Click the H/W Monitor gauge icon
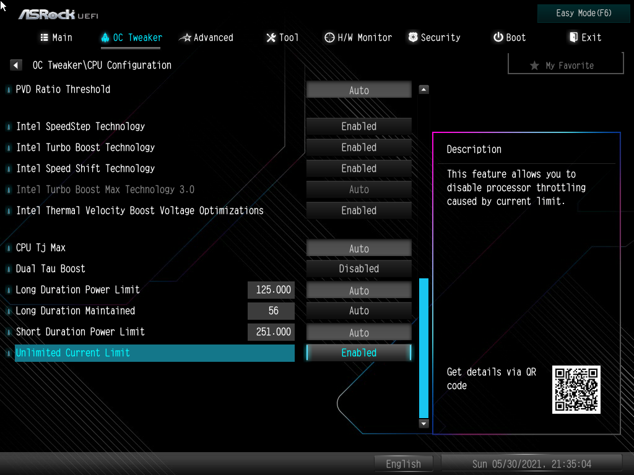Viewport: 634px width, 475px height. pyautogui.click(x=329, y=38)
